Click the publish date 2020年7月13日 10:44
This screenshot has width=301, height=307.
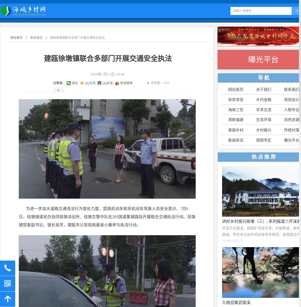point(107,74)
